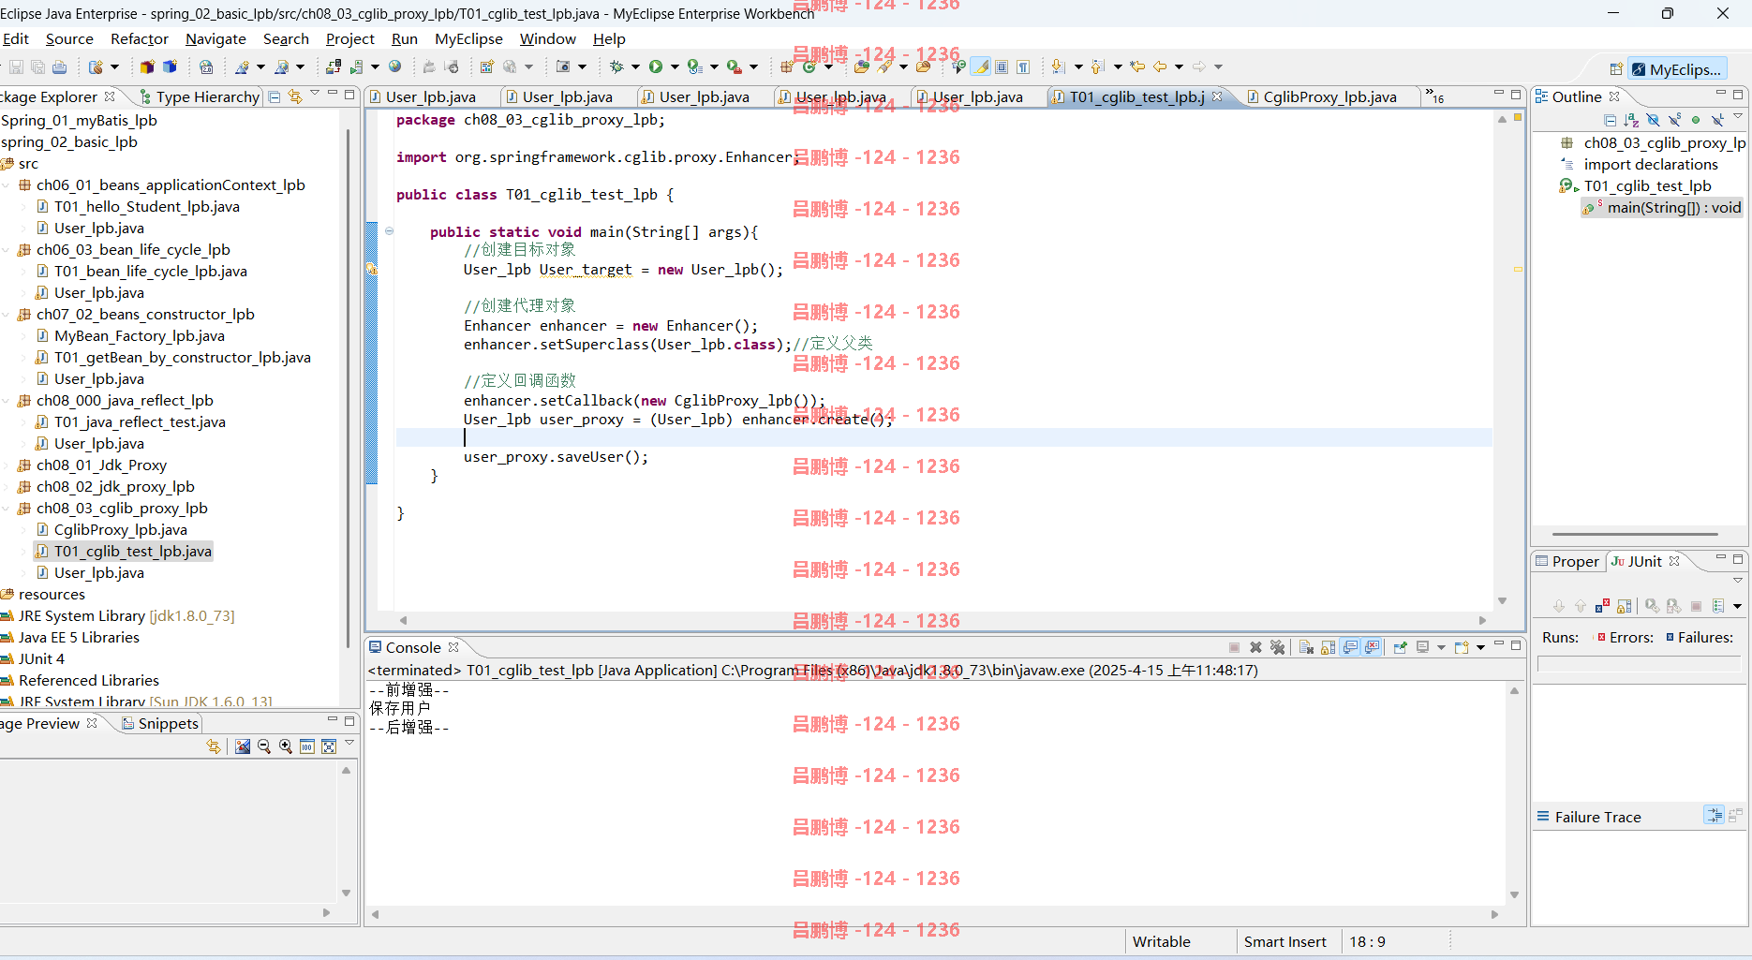
Task: Click the Back navigation arrow
Action: click(1160, 66)
